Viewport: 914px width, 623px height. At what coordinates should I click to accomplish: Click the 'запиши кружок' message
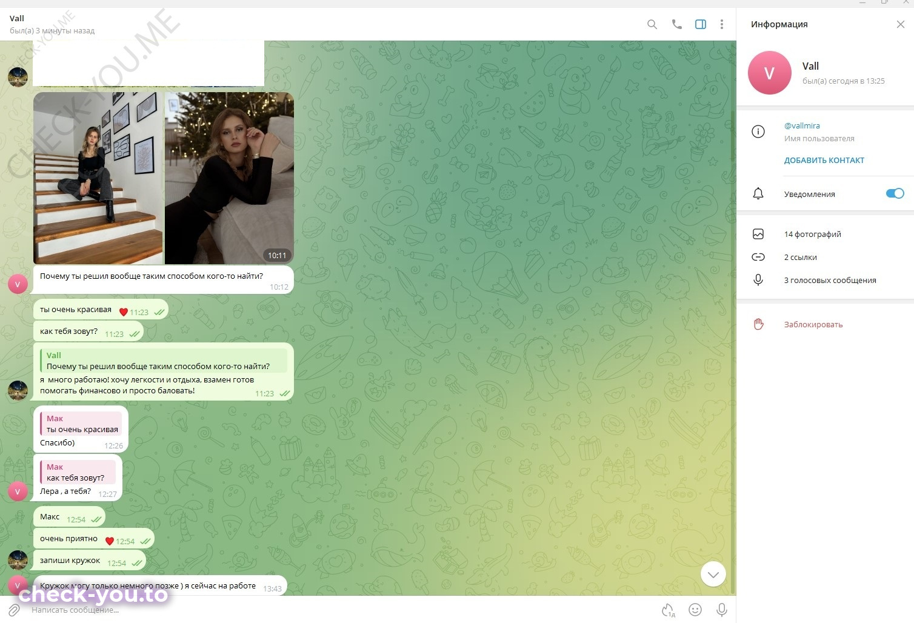point(89,561)
